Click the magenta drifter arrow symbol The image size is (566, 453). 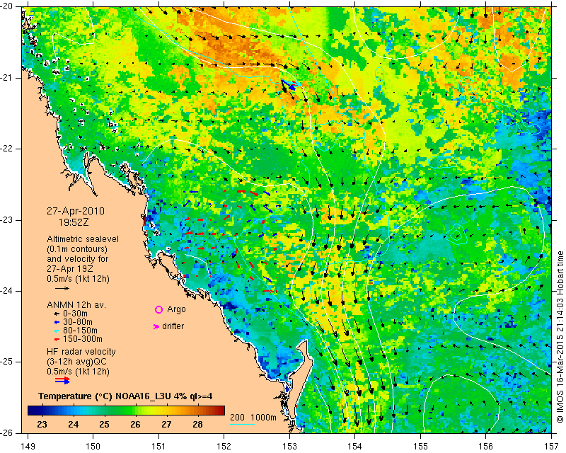[x=156, y=326]
